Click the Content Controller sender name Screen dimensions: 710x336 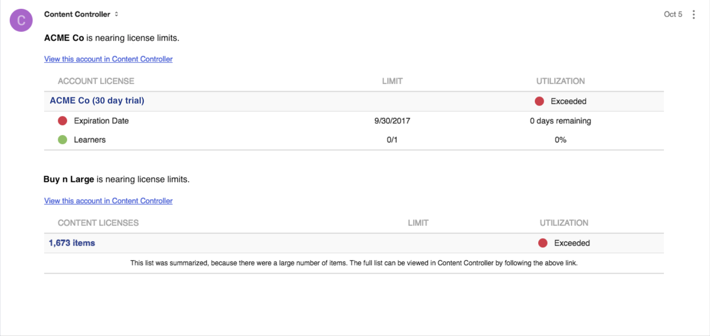point(77,14)
